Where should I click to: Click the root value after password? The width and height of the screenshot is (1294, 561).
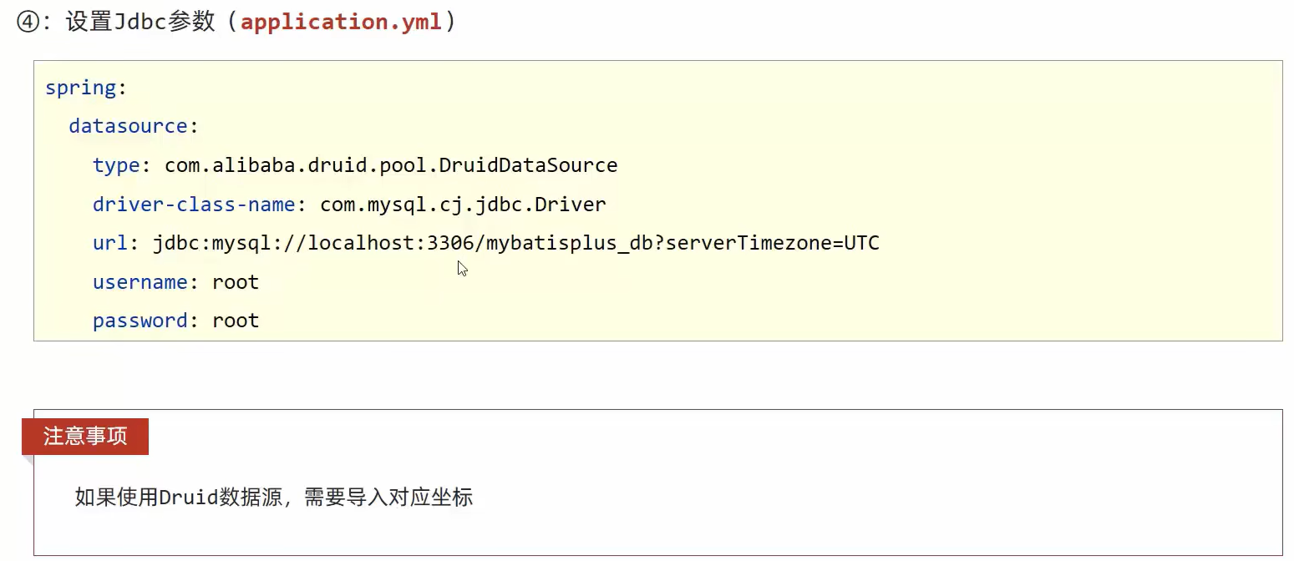pos(236,321)
